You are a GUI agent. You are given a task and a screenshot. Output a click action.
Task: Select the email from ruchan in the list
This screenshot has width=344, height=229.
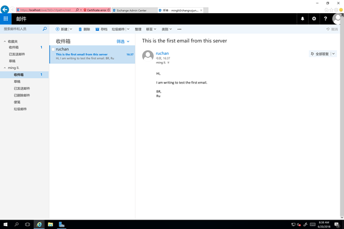point(93,54)
